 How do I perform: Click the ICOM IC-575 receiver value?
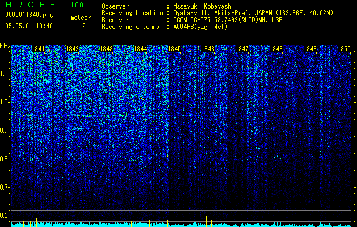coord(228,20)
